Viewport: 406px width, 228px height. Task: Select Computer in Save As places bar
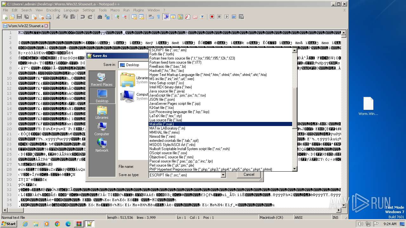[x=102, y=129]
